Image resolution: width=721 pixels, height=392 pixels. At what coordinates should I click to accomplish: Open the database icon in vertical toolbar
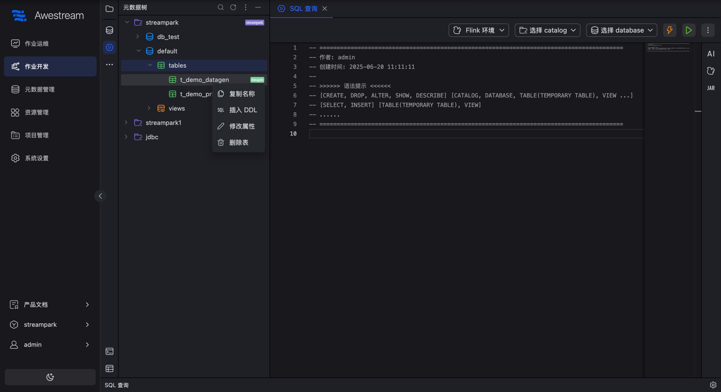(x=109, y=30)
